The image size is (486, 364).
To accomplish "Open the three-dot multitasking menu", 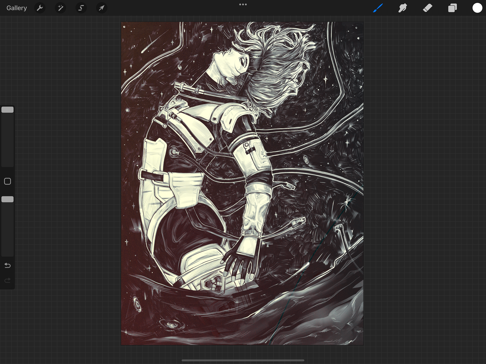I will point(243,5).
